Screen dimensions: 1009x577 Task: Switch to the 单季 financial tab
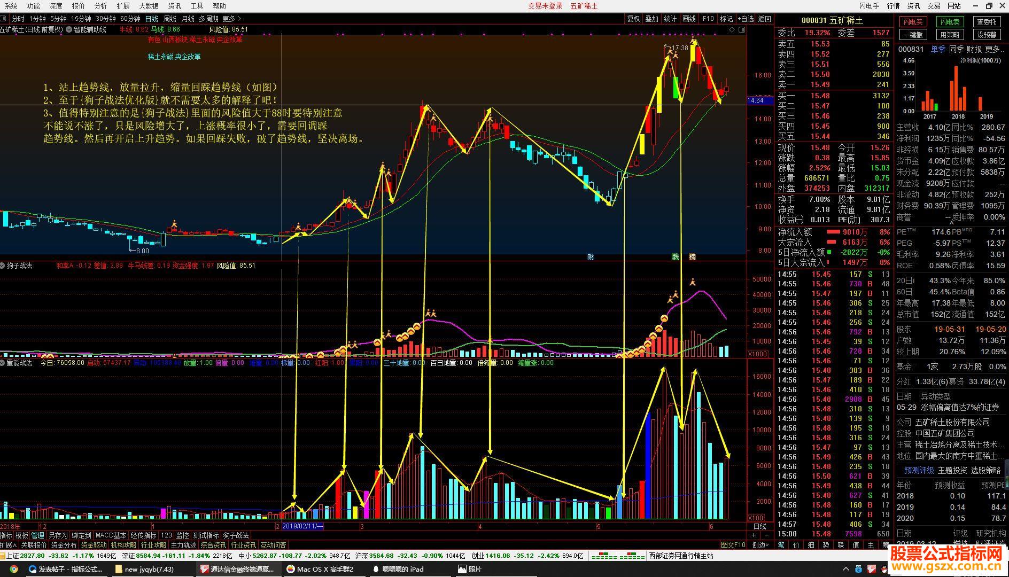click(938, 49)
